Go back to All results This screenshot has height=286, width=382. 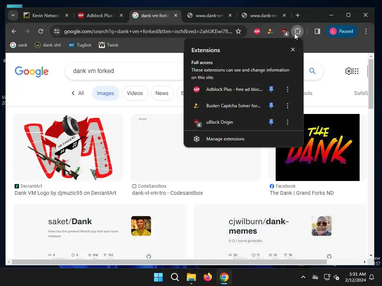click(x=78, y=93)
